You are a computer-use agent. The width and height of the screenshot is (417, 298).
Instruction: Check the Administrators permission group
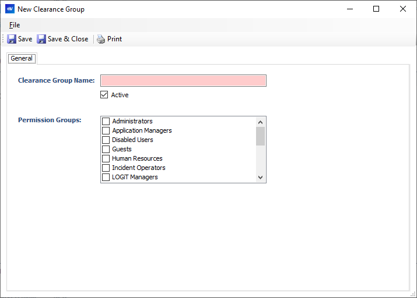(106, 121)
